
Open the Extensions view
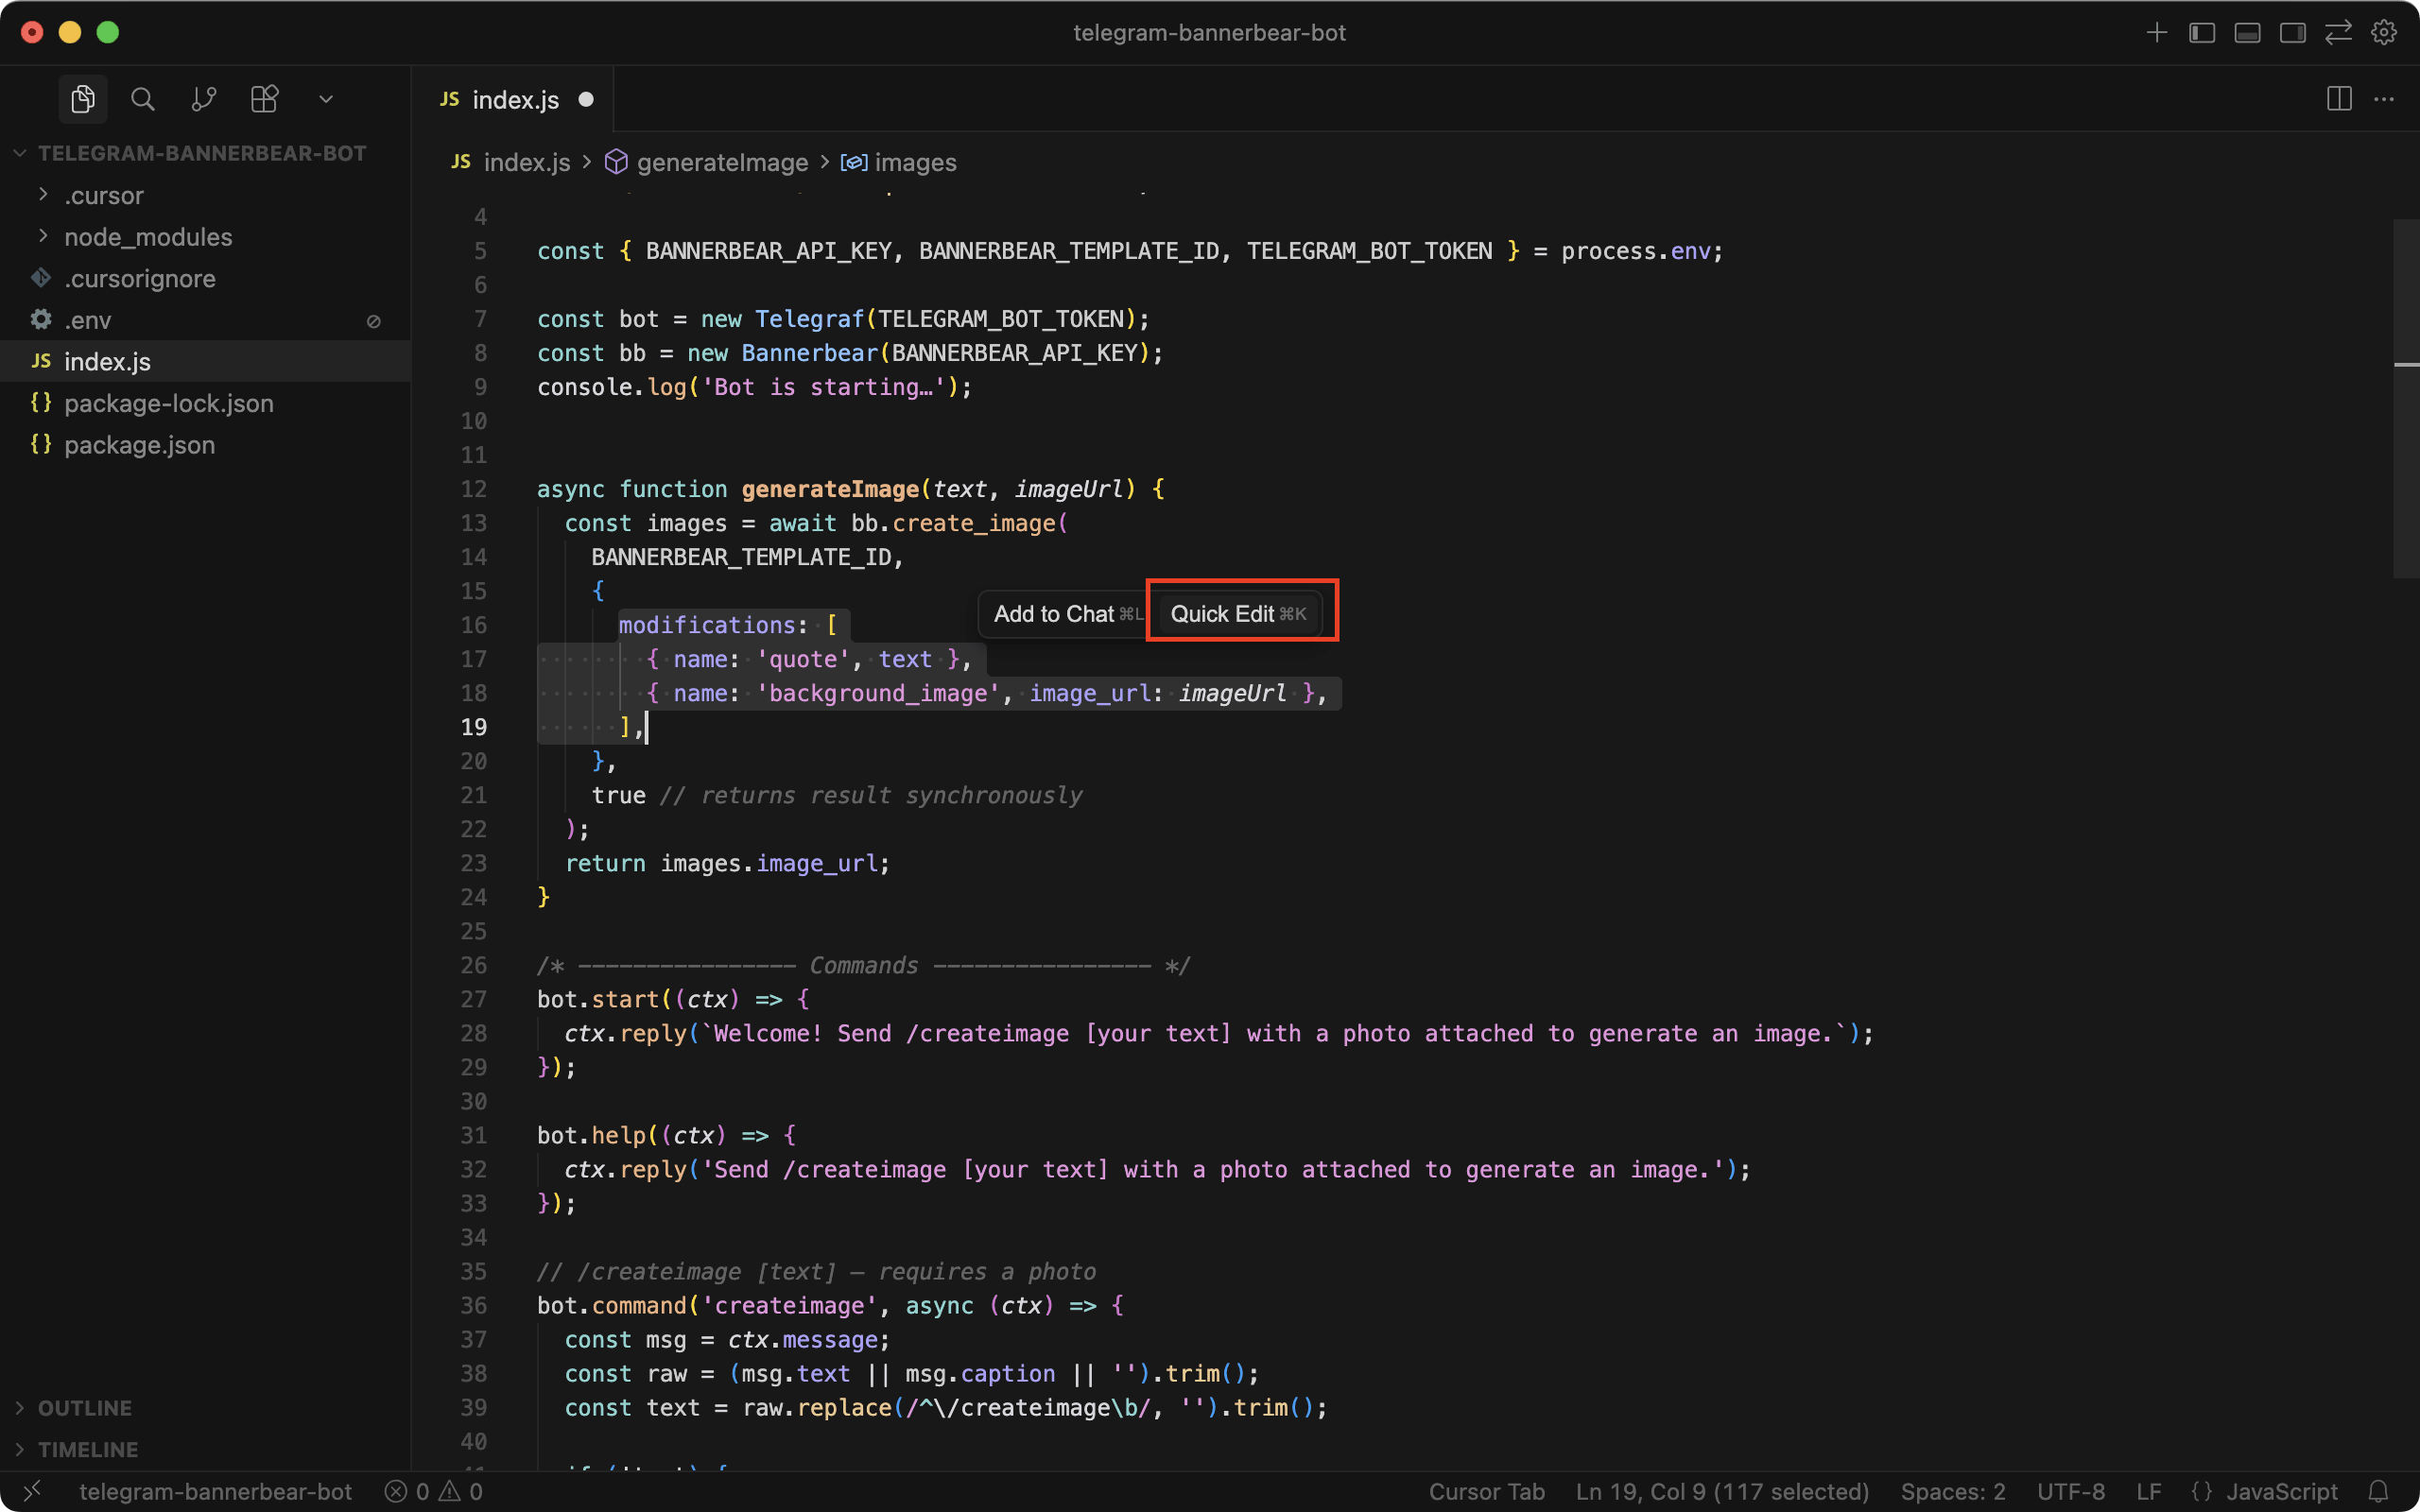[x=264, y=98]
